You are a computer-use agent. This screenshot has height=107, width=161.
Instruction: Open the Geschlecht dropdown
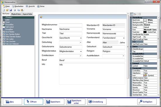pyautogui.click(x=81, y=38)
